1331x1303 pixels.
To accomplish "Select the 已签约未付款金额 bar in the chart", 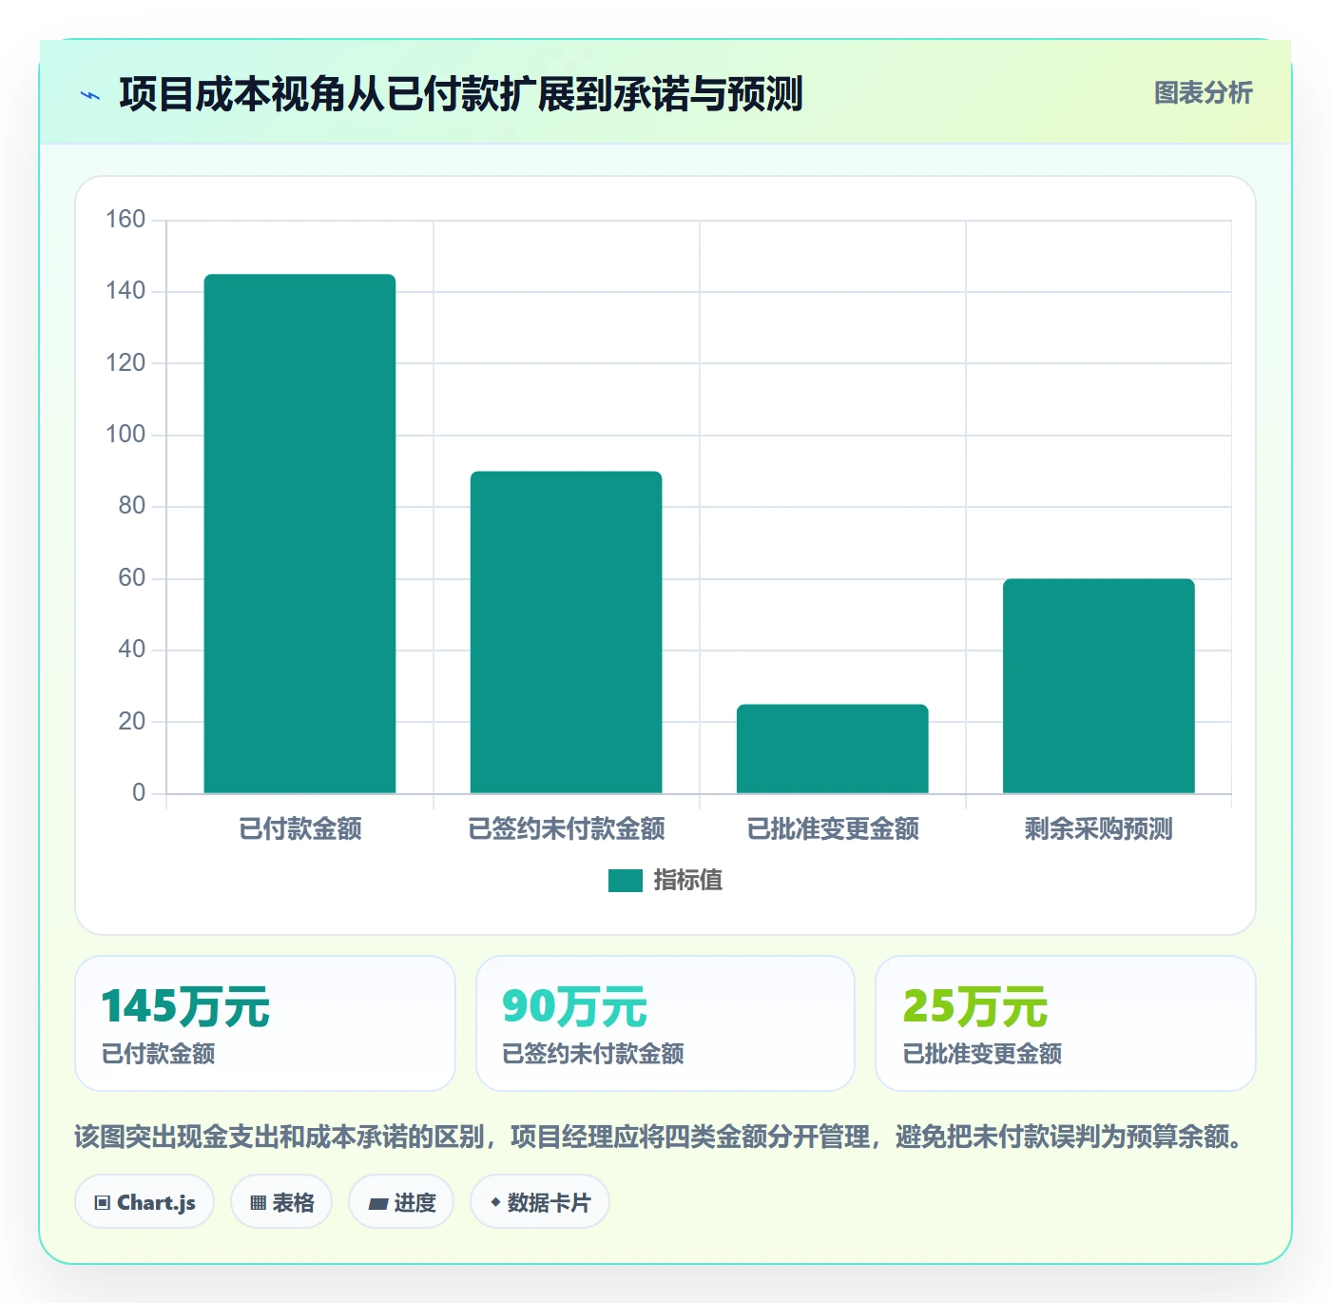I will 566,632.
